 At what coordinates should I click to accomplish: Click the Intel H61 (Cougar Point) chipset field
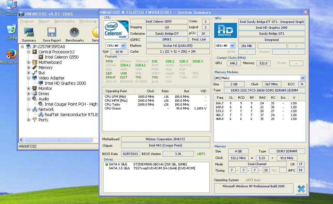coord(166,145)
